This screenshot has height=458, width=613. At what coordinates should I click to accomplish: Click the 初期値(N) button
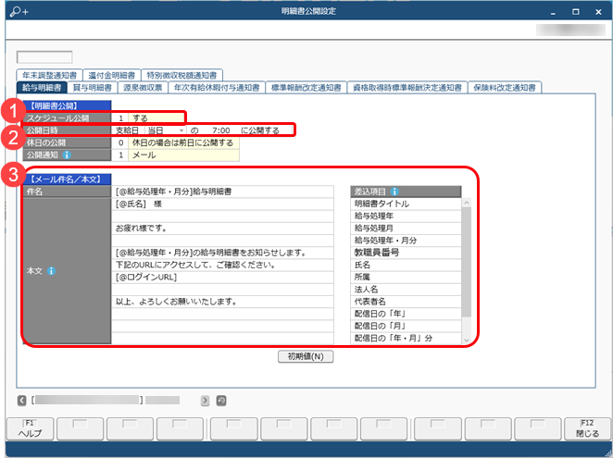(x=306, y=356)
